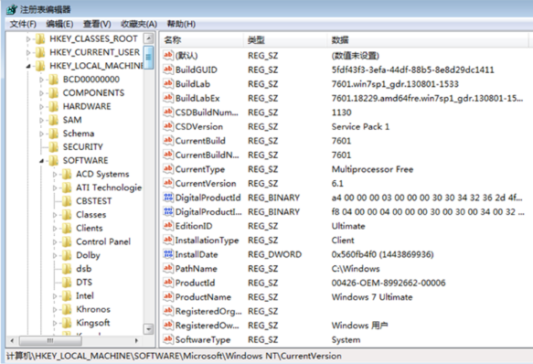
Task: Click the ProductName string value icon
Action: click(x=168, y=296)
